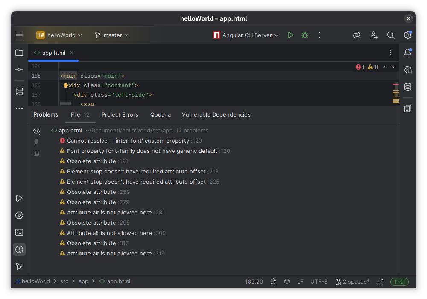The width and height of the screenshot is (427, 299).
Task: Toggle read-only lock icon in status bar
Action: pos(380,282)
